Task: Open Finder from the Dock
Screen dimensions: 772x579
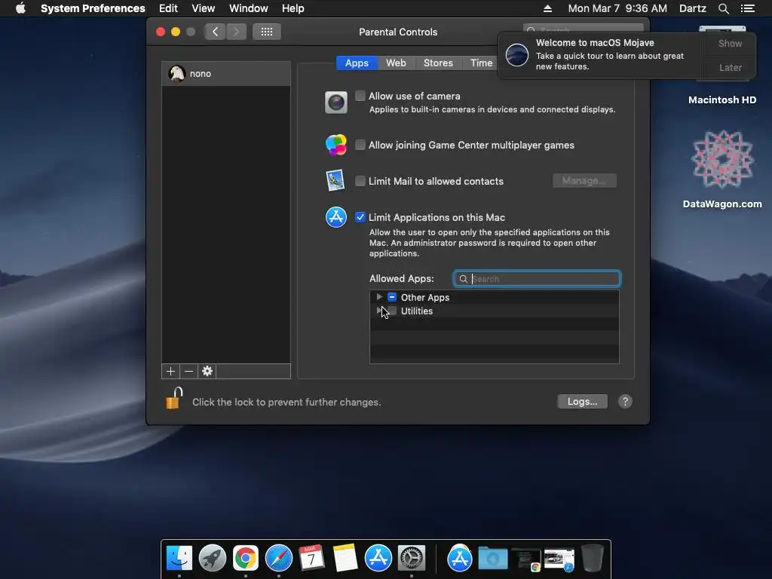Action: coord(179,559)
